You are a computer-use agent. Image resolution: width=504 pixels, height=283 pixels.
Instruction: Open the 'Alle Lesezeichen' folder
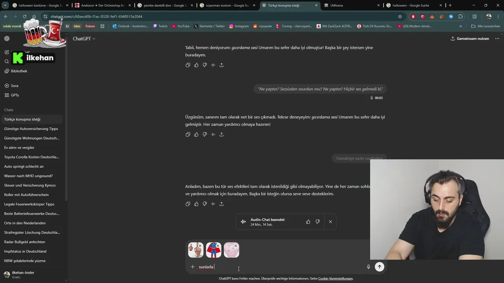(485, 26)
